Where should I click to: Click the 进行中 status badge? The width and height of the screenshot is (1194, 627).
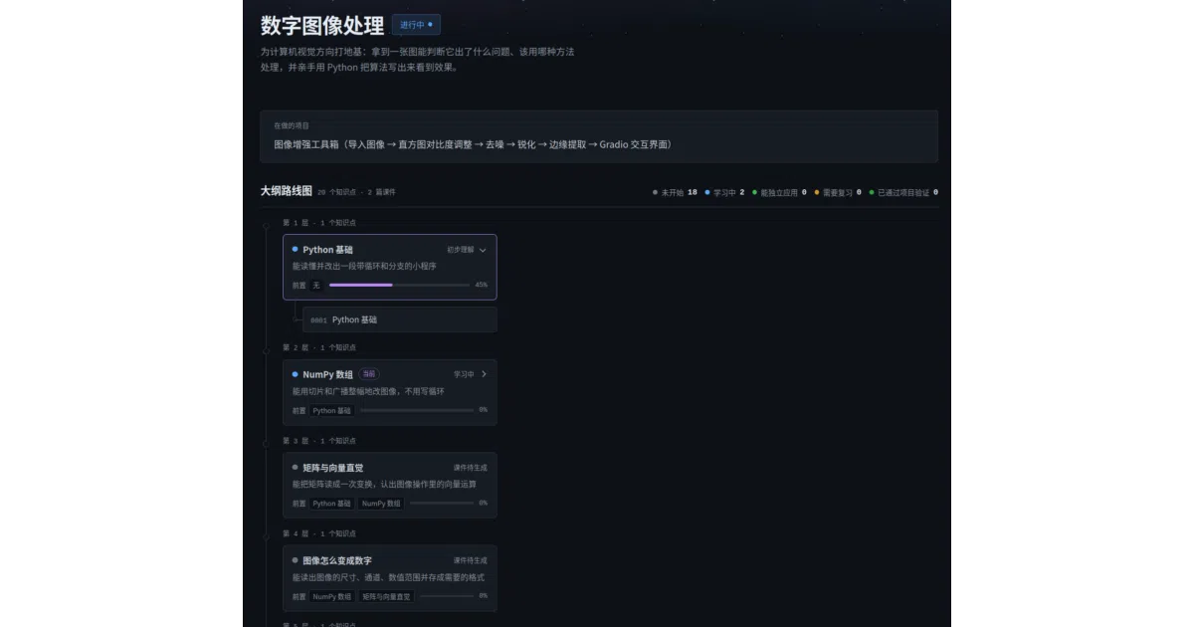(x=416, y=25)
